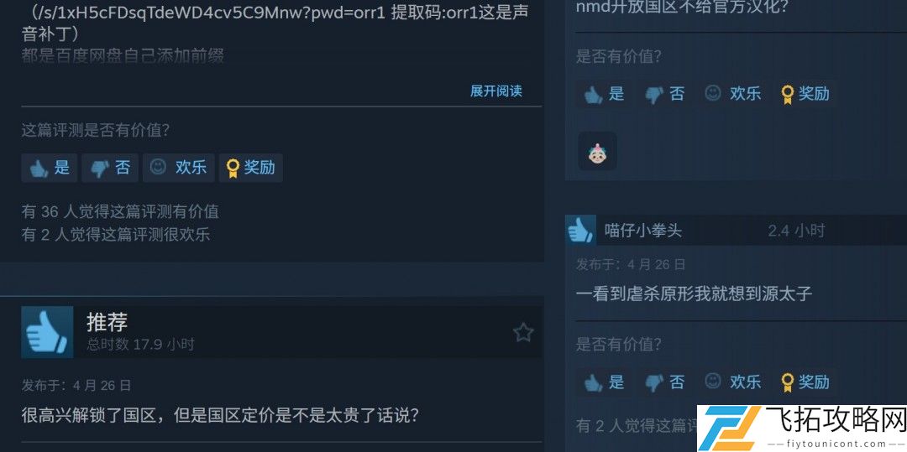907x452 pixels.
Task: Give 奖励 award to the 源太子 review
Action: (x=805, y=382)
